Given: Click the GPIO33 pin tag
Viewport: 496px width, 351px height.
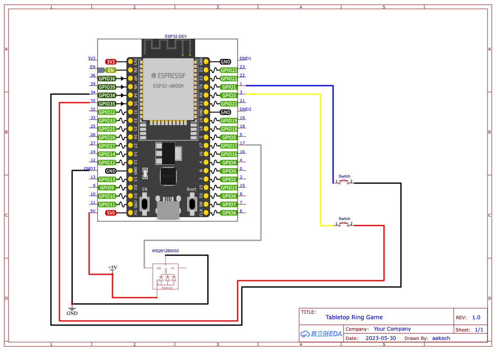Looking at the screenshot, I should click(x=107, y=121).
